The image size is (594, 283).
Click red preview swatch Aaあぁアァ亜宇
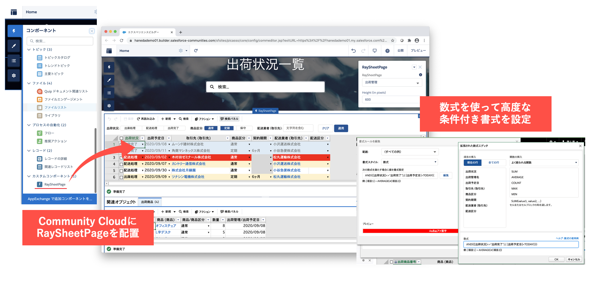click(410, 231)
